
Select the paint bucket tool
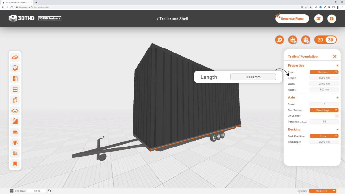tap(15, 153)
